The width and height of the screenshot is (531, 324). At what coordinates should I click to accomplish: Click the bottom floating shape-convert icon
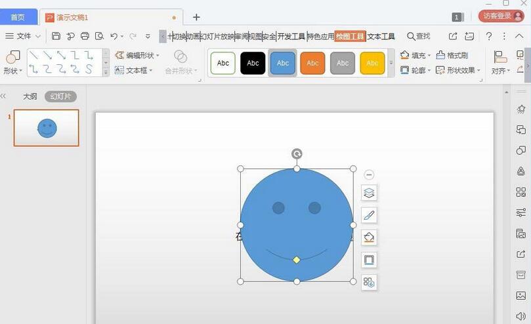(369, 282)
